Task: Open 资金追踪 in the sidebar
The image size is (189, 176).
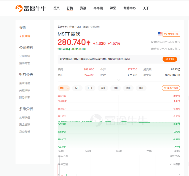Action: (x=25, y=124)
